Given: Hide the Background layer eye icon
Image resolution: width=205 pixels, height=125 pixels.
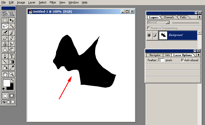Looking at the screenshot, I should pos(149,35).
